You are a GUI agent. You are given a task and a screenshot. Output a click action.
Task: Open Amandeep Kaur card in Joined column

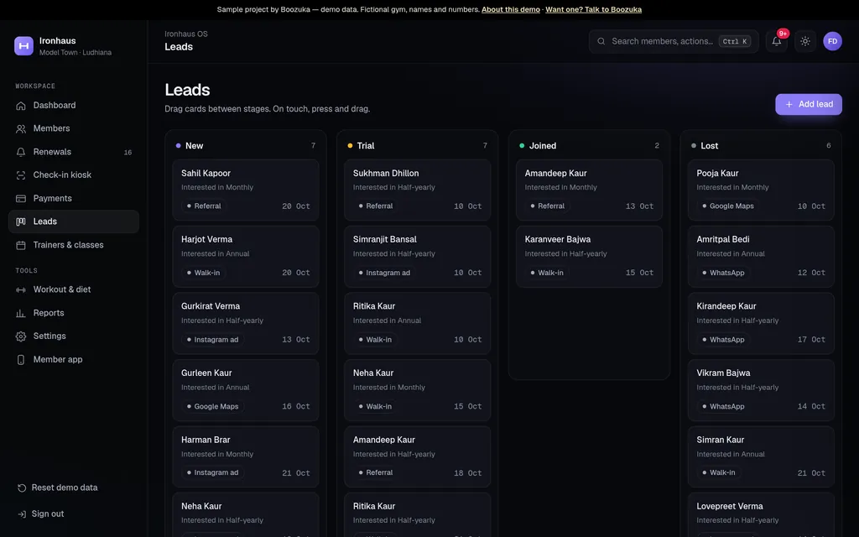(589, 190)
